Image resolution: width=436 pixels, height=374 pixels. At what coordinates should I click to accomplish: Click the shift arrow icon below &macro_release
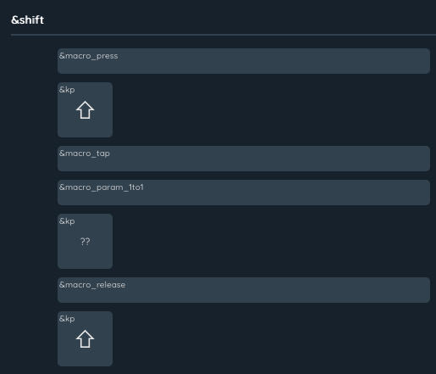coord(85,339)
